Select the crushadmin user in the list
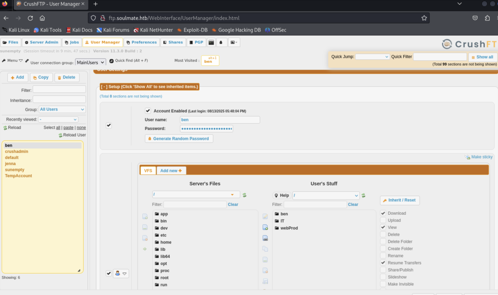498x295 pixels. [x=17, y=151]
